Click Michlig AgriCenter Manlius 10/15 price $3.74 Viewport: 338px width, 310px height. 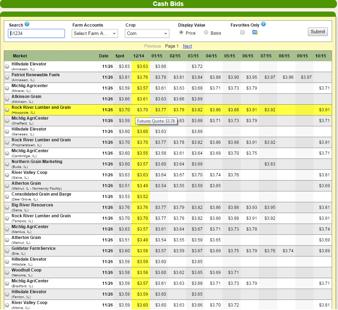pos(324,229)
